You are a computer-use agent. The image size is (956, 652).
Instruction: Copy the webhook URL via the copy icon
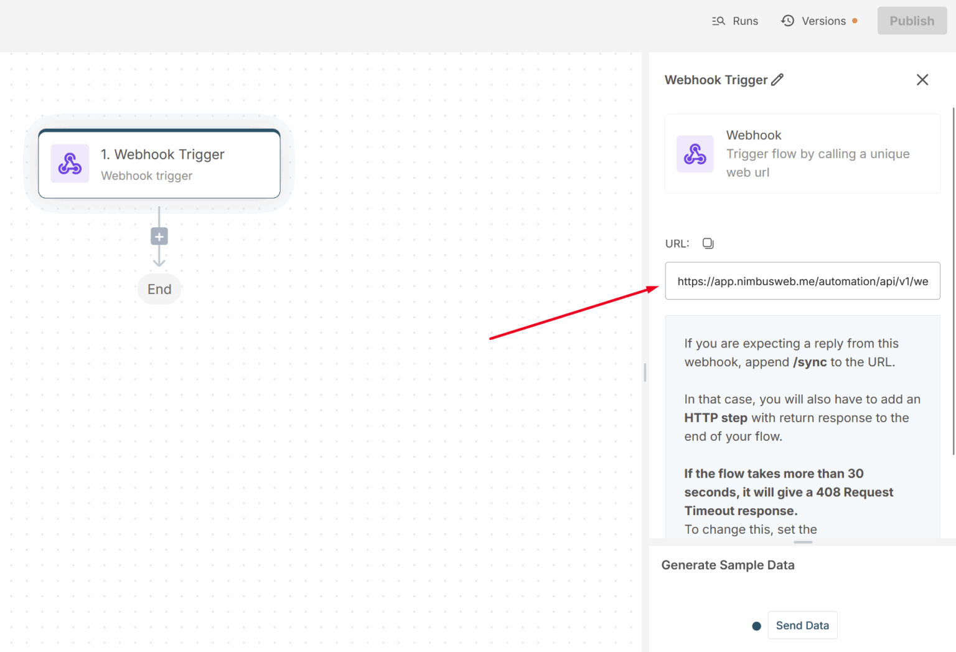708,243
